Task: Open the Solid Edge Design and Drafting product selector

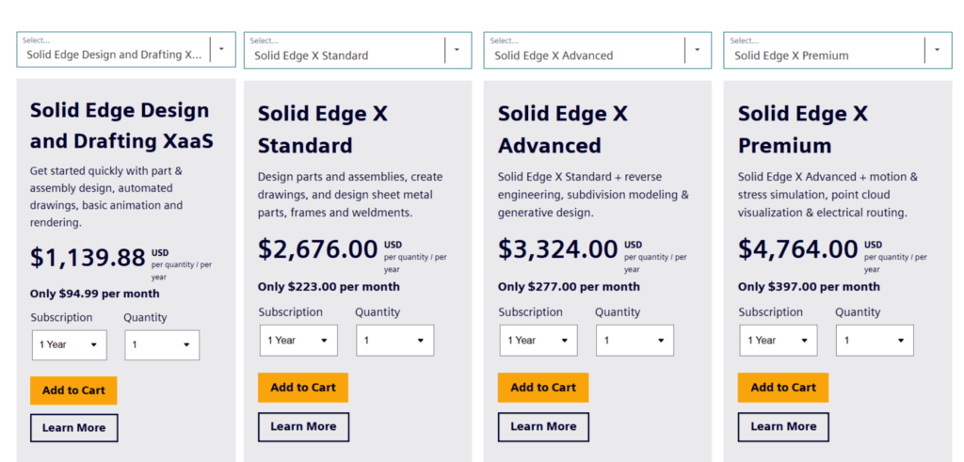Action: click(125, 50)
